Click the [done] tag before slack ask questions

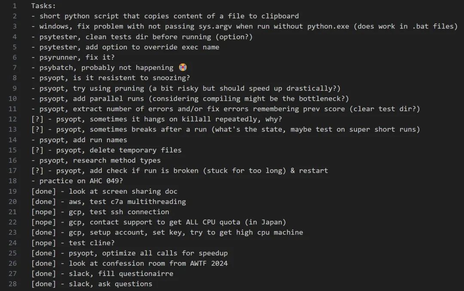click(x=43, y=284)
